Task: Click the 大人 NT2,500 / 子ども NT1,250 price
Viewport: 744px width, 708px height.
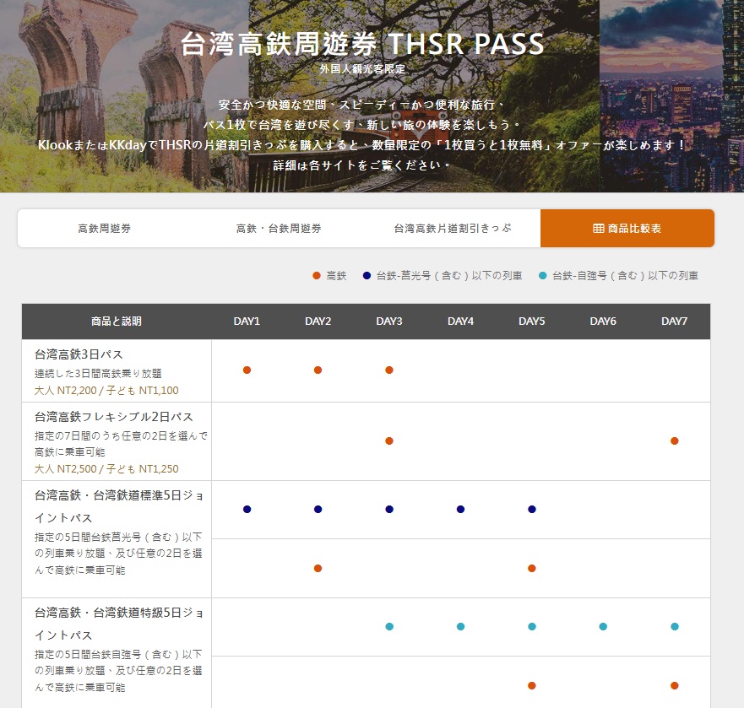Action: pos(106,468)
